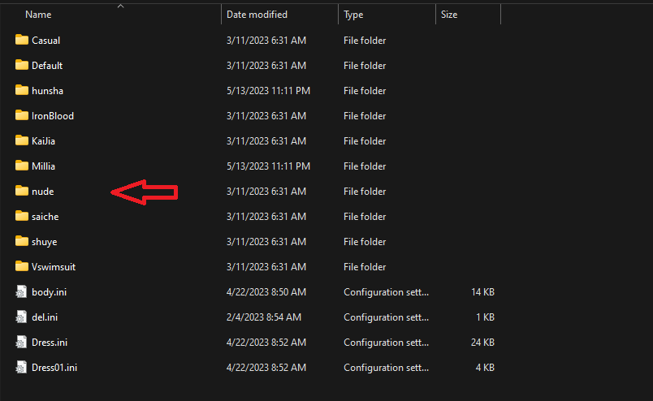Select the body.ini file icon
The width and height of the screenshot is (653, 401).
pyautogui.click(x=21, y=292)
